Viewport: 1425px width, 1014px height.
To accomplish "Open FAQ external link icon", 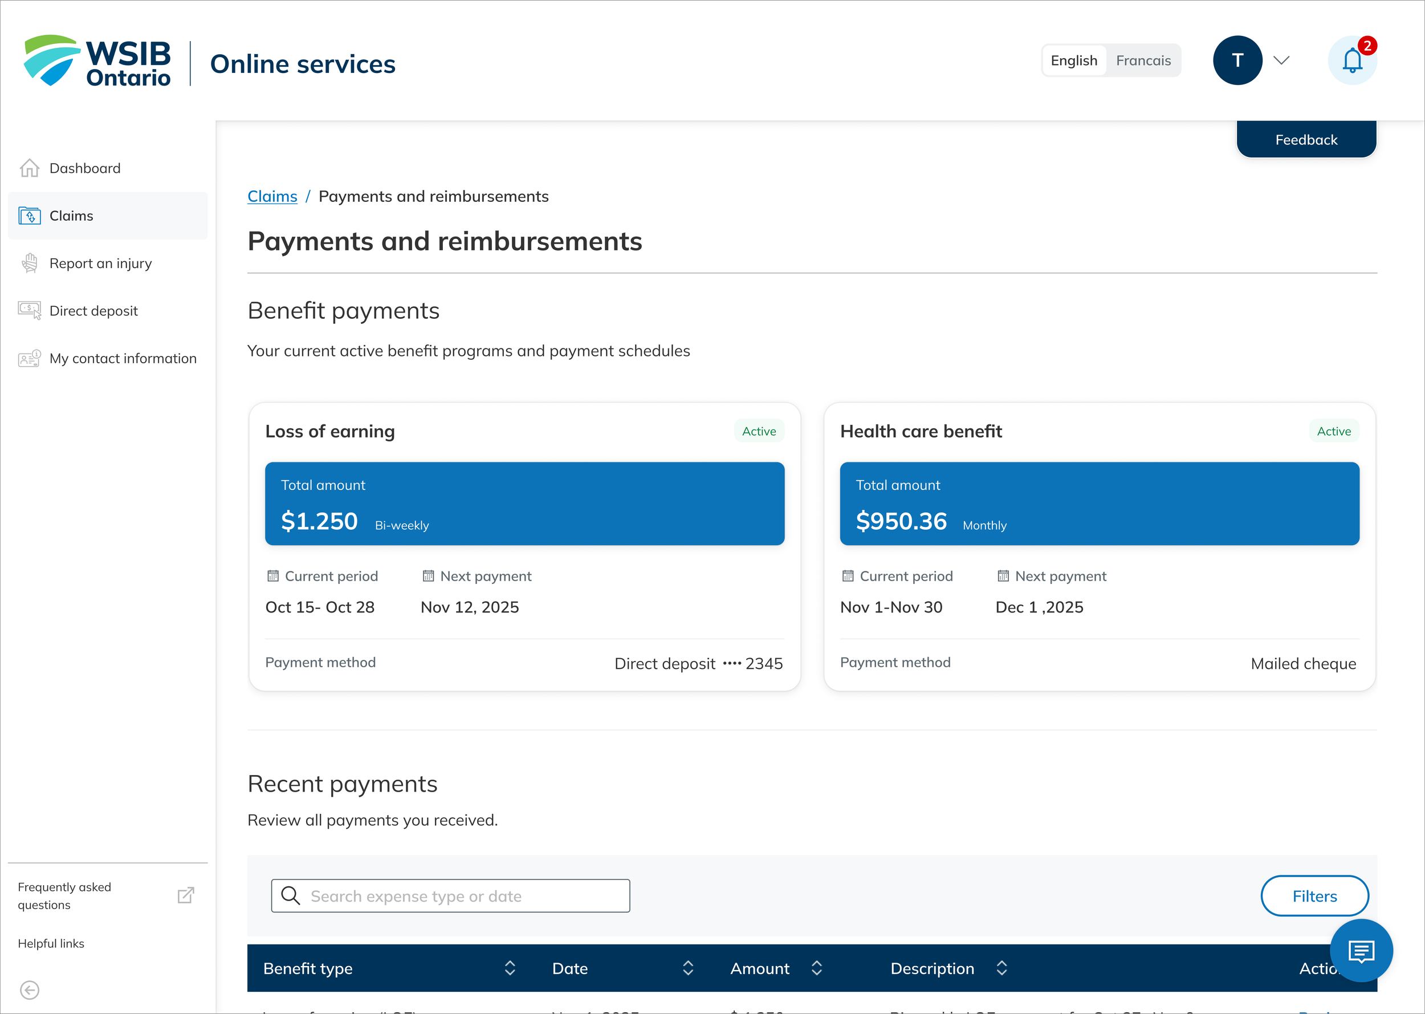I will (x=186, y=895).
